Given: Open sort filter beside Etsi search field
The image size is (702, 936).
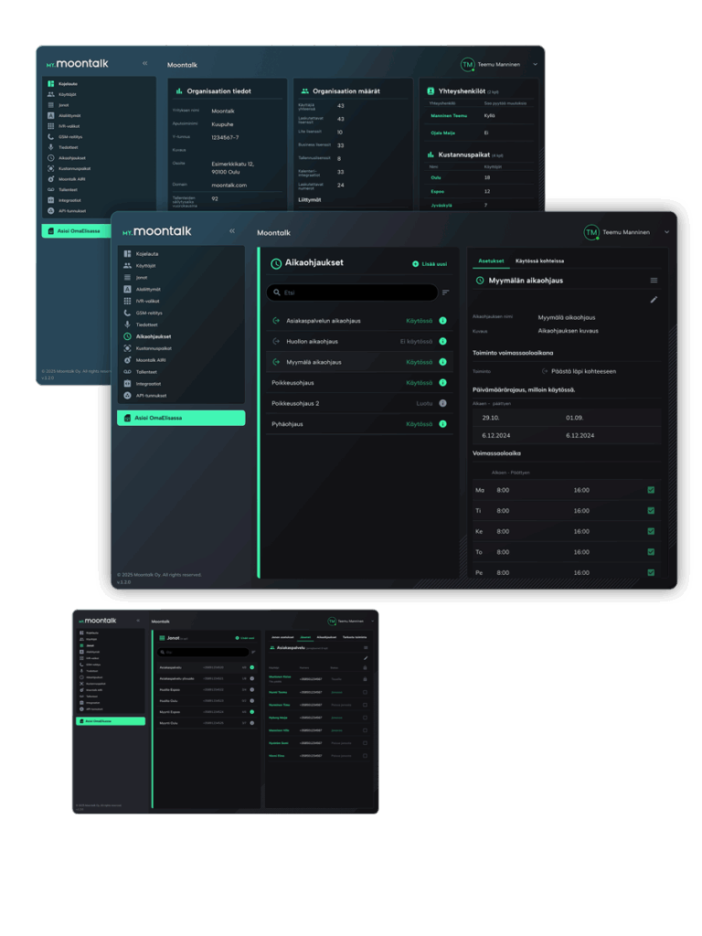Looking at the screenshot, I should (x=446, y=292).
